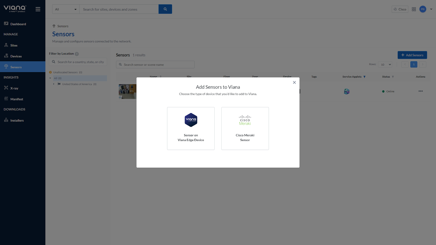The width and height of the screenshot is (436, 245).
Task: Choose the Cisco Meraki Sensor card
Action: tap(245, 128)
